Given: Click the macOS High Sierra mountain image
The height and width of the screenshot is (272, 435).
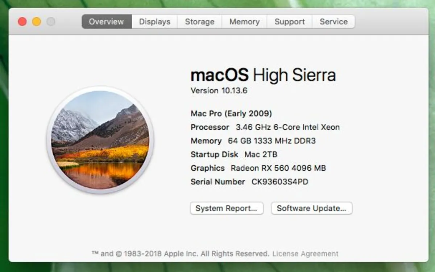Looking at the screenshot, I should click(100, 139).
